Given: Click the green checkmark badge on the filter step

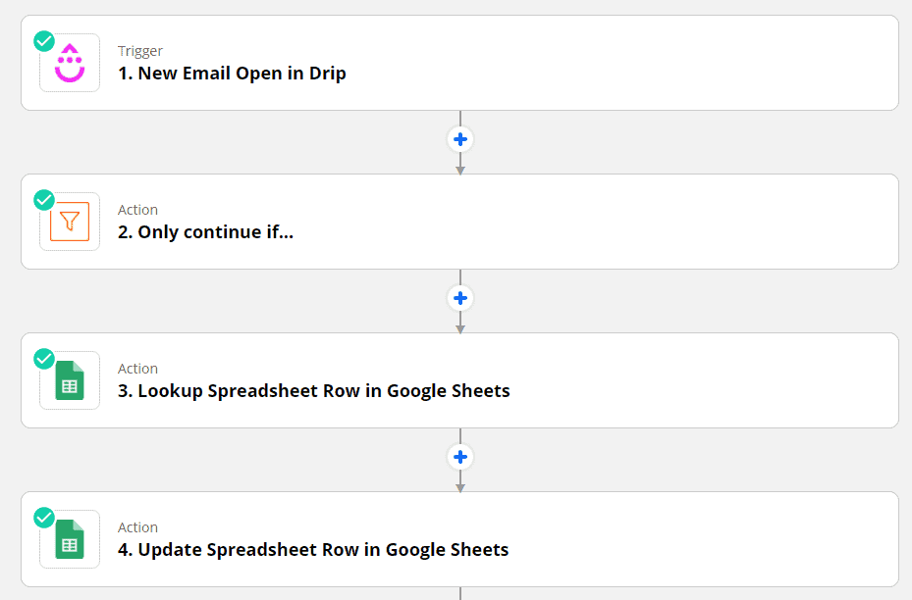Looking at the screenshot, I should pos(44,200).
